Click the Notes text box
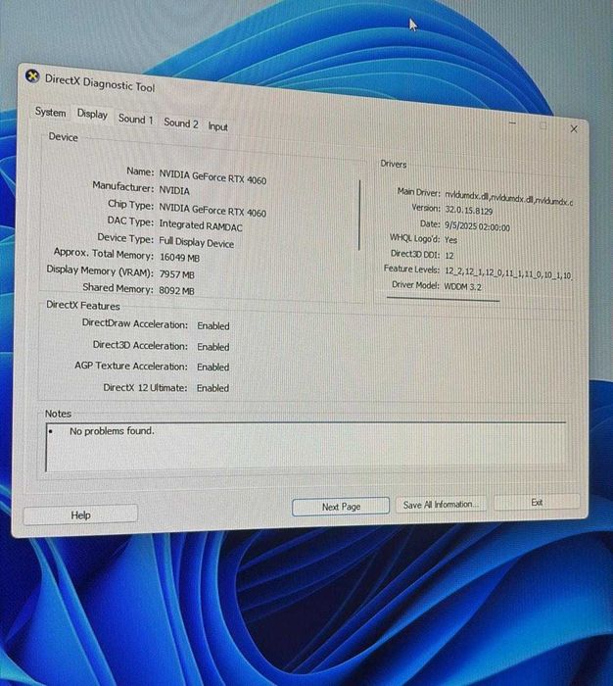This screenshot has width=613, height=686. point(306,447)
